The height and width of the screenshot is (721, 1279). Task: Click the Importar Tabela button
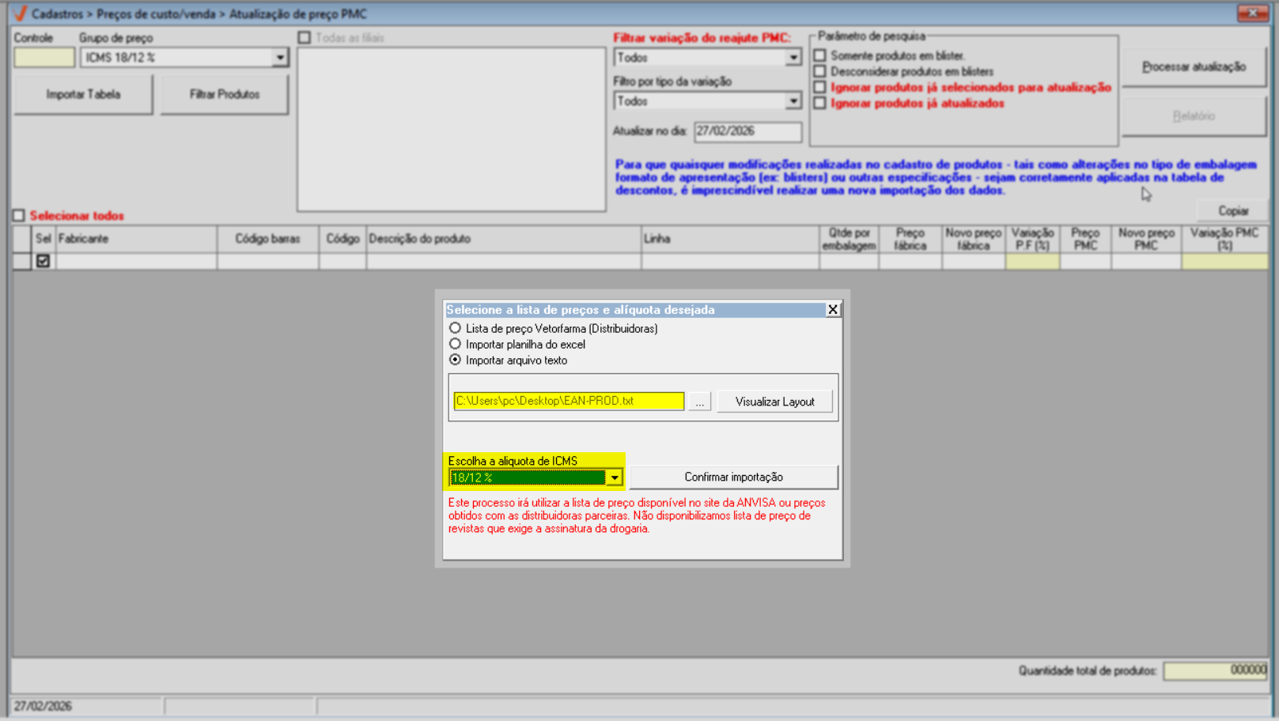coord(83,95)
